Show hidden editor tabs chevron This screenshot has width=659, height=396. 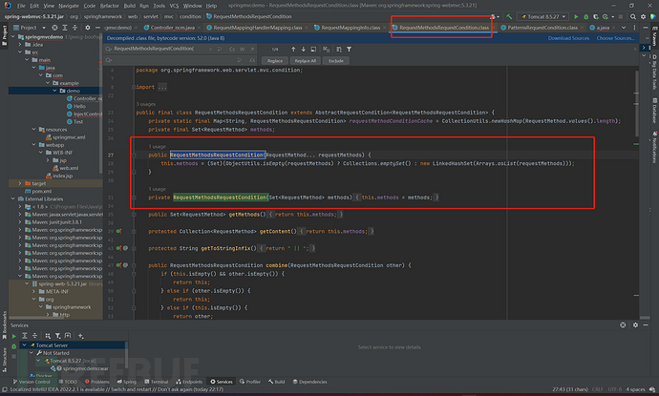tap(624, 28)
